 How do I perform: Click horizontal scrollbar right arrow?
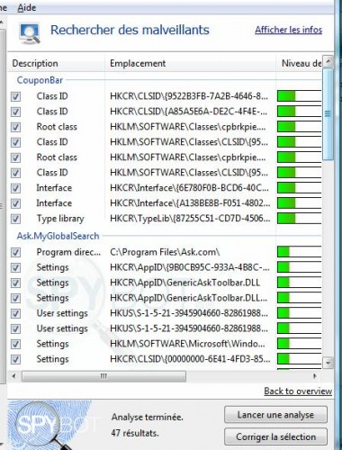pos(315,376)
